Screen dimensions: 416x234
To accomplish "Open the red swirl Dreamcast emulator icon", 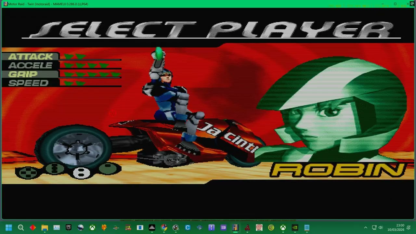I will tap(259, 228).
